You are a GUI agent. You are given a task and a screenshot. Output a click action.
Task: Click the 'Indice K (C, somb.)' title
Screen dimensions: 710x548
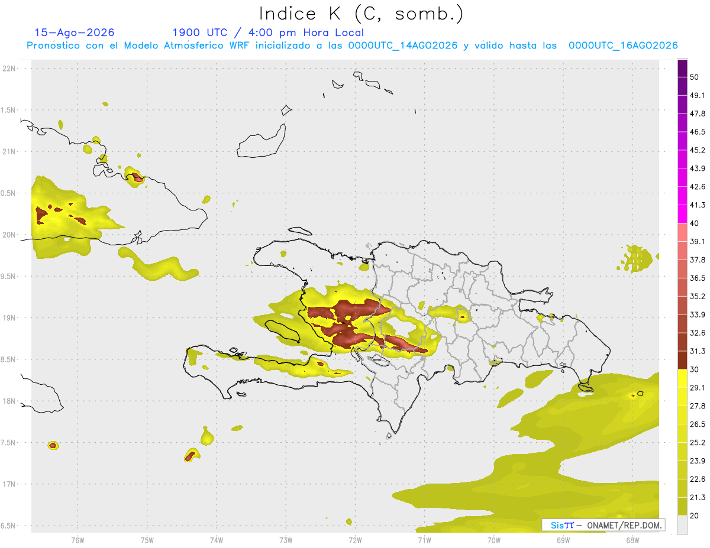pos(362,14)
